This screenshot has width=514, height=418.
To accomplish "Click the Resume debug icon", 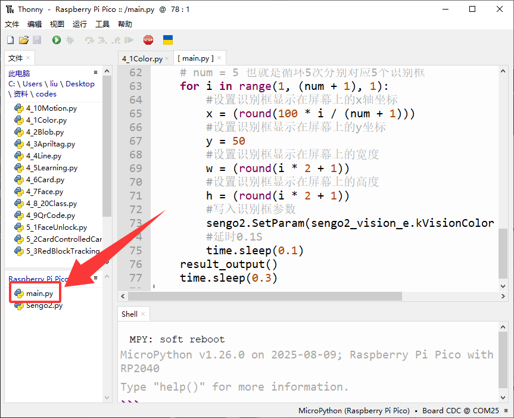I will [x=129, y=40].
